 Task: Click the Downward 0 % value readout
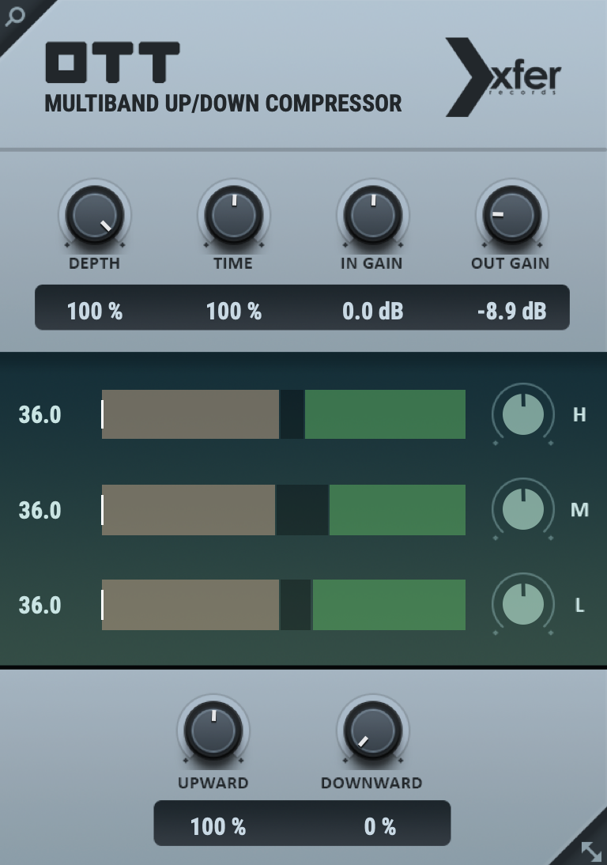point(379,827)
